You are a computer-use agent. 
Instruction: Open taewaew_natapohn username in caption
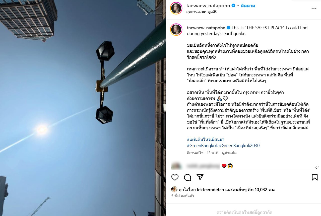206,28
